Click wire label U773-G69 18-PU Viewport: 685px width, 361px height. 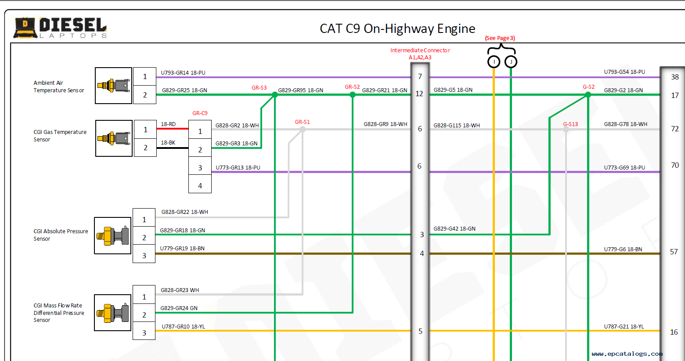624,168
